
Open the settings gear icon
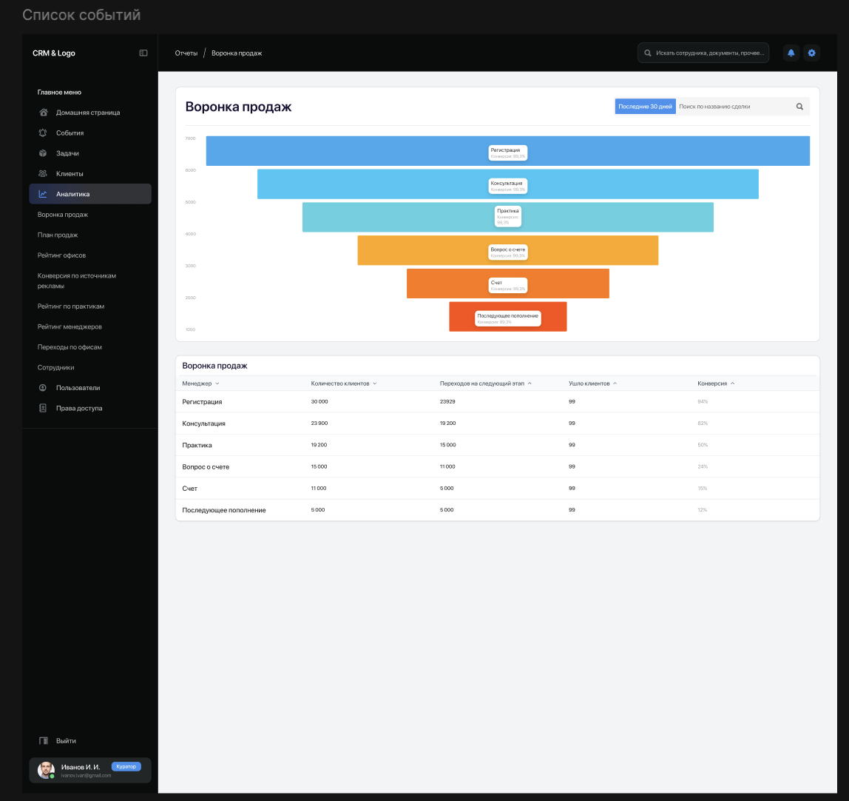811,53
